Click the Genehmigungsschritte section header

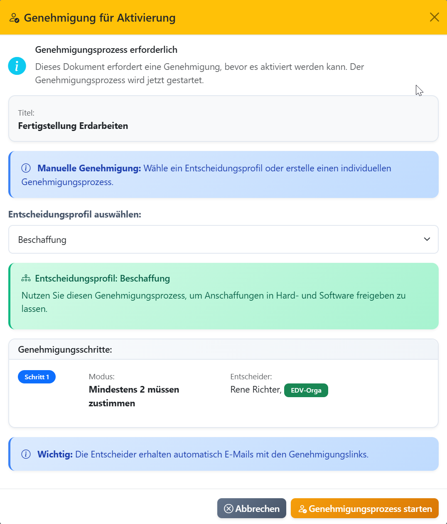tap(65, 349)
